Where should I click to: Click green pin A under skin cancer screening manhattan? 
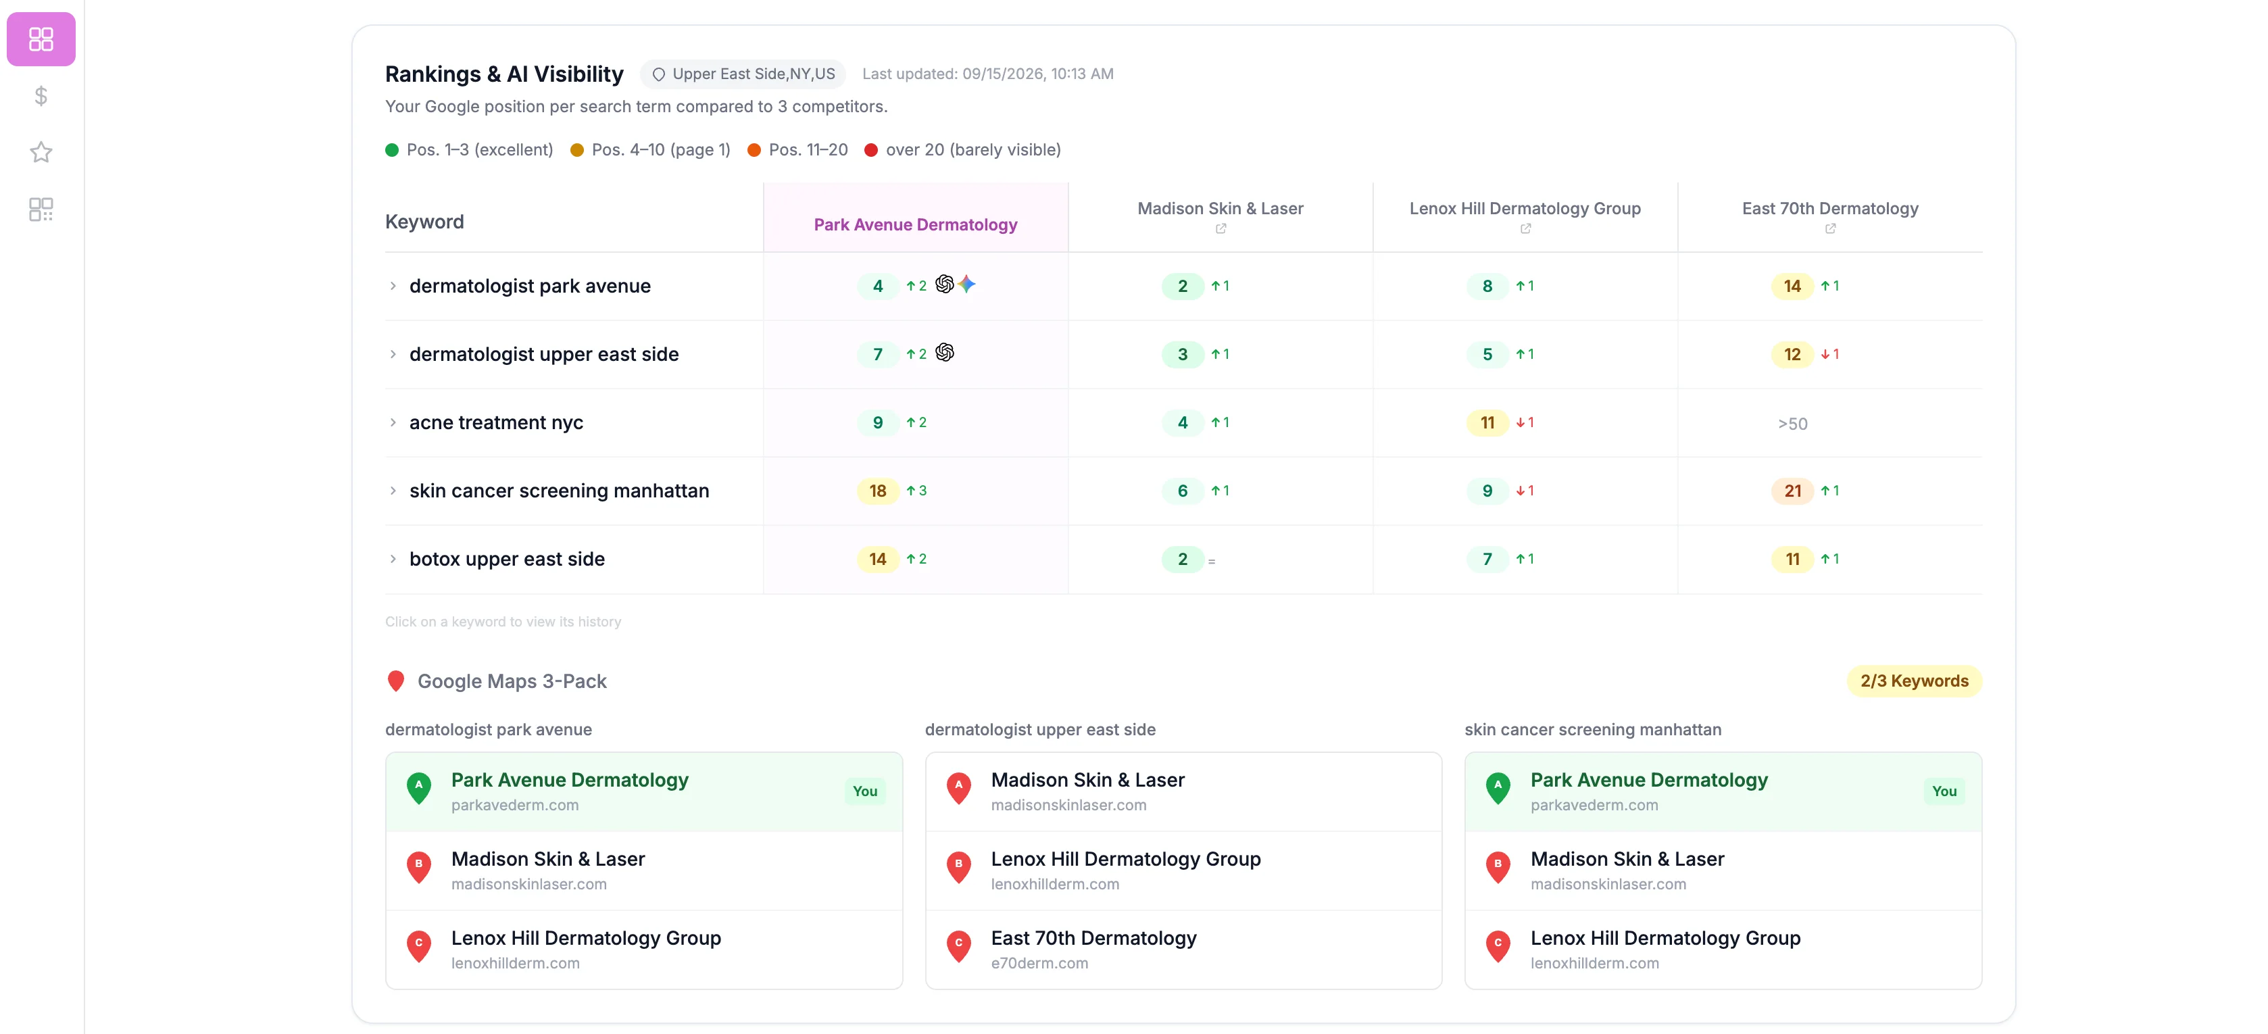tap(1498, 788)
